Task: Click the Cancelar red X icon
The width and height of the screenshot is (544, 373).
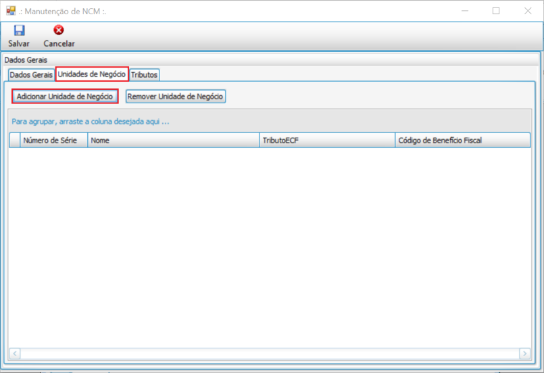Action: coord(59,30)
